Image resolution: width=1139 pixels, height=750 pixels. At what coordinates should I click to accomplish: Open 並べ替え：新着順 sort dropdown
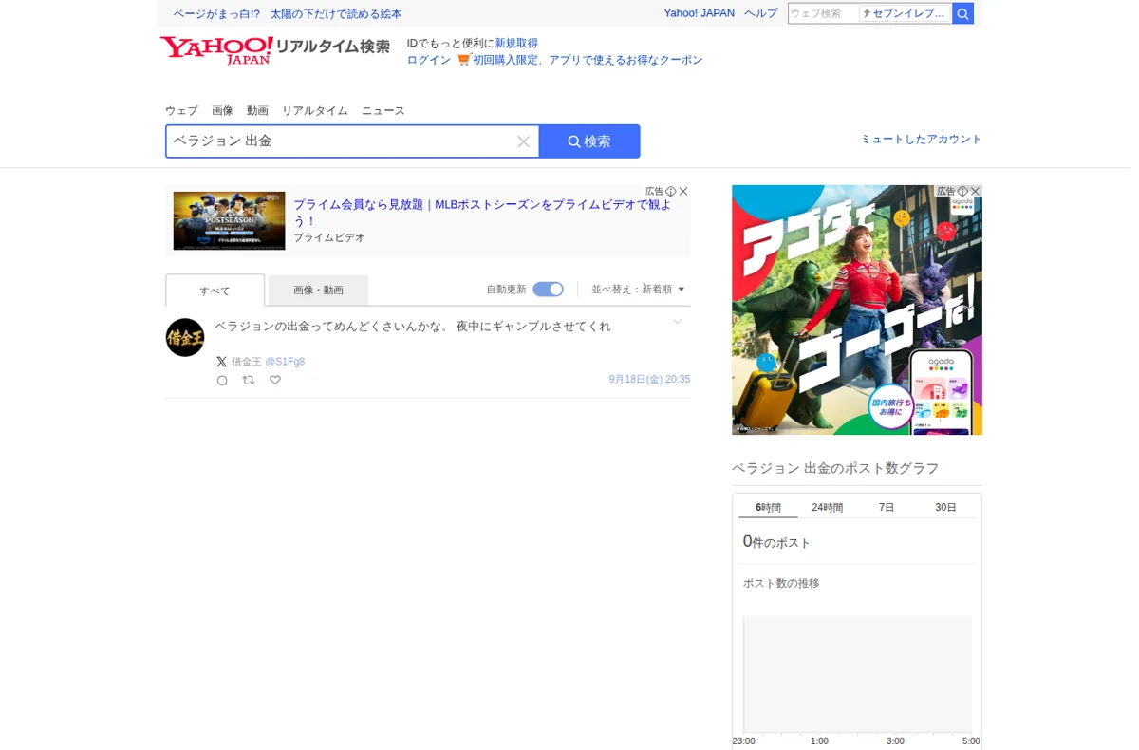638,290
